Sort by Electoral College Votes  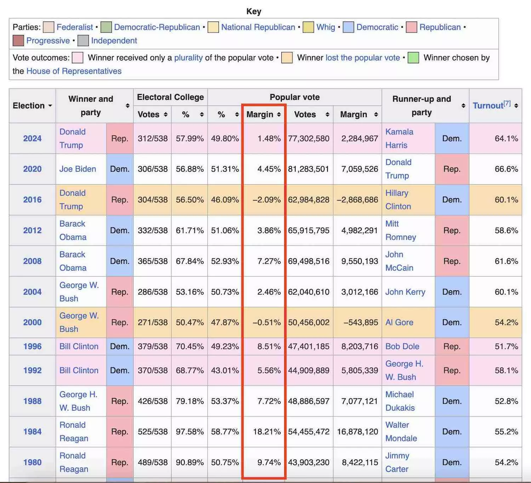coord(165,115)
